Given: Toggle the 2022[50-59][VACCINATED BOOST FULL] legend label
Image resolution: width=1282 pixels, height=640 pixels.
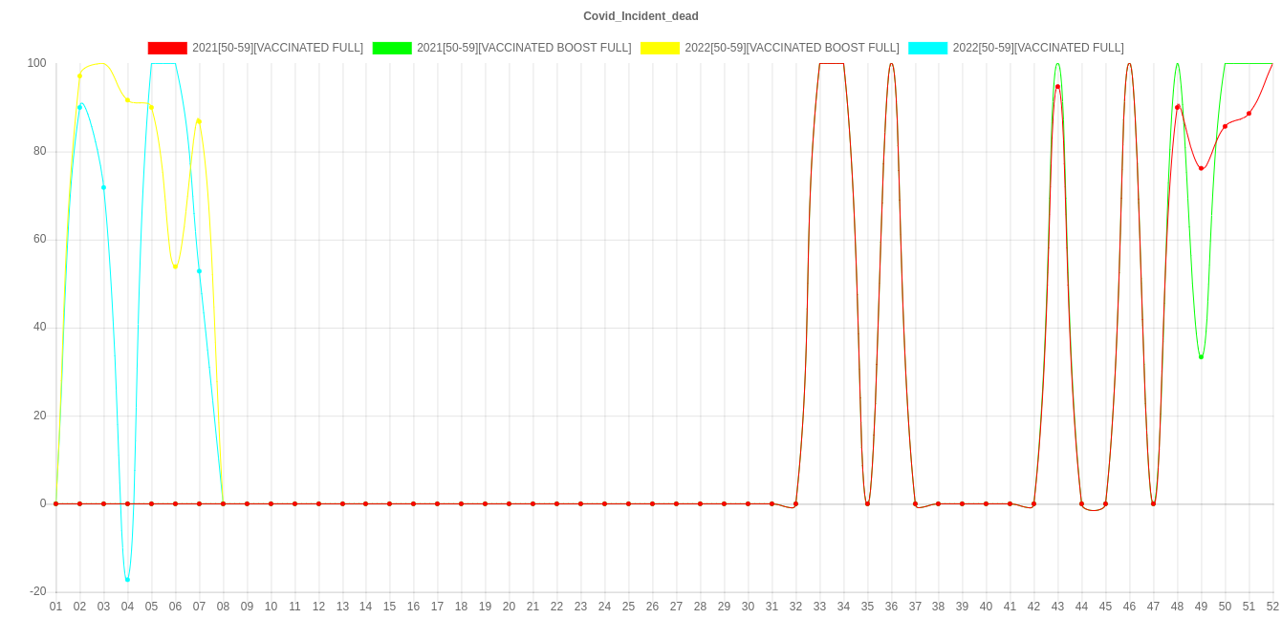Looking at the screenshot, I should pyautogui.click(x=791, y=48).
